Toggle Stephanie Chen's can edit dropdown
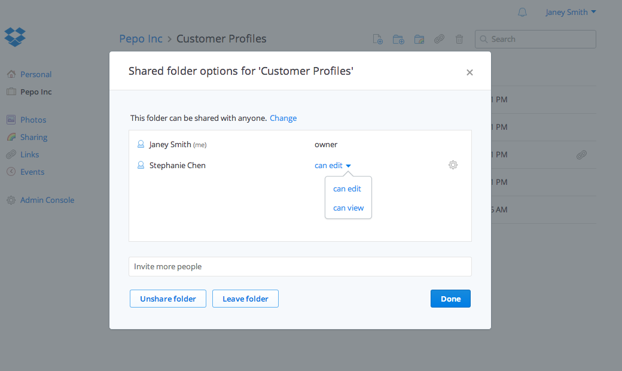Screen dimensions: 622x371 point(333,166)
